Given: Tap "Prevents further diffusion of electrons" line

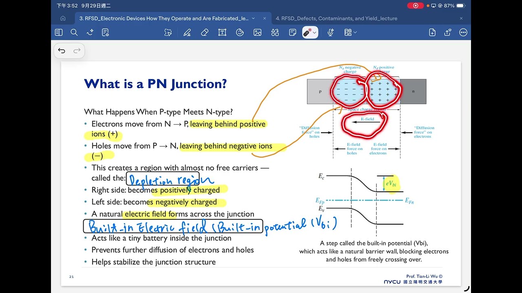Looking at the screenshot, I should [173, 250].
